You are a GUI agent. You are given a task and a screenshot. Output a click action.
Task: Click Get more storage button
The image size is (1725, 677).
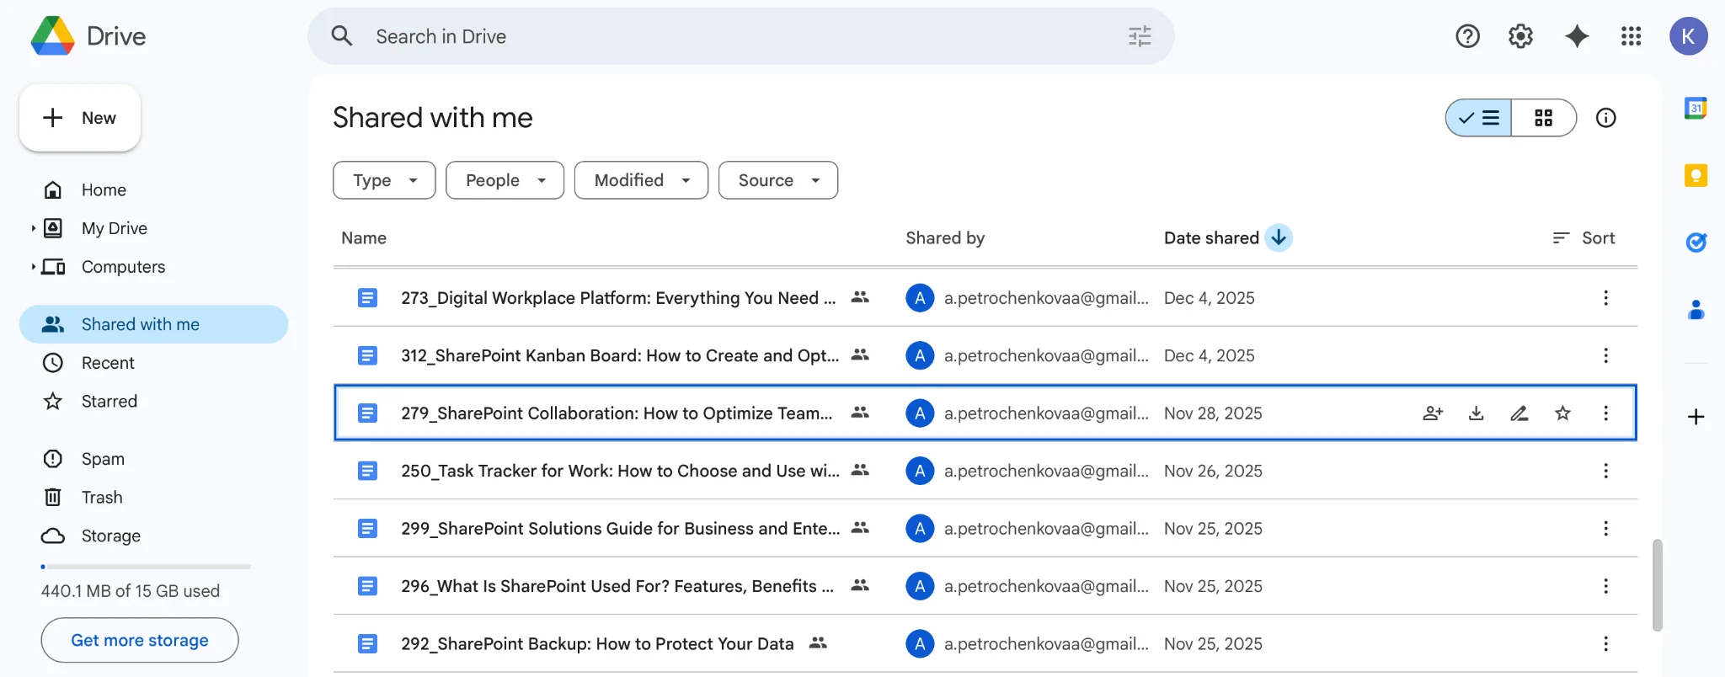pyautogui.click(x=140, y=640)
